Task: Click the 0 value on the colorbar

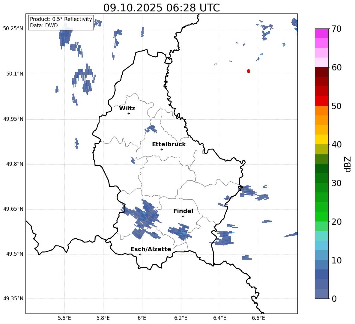Action: coord(334,299)
